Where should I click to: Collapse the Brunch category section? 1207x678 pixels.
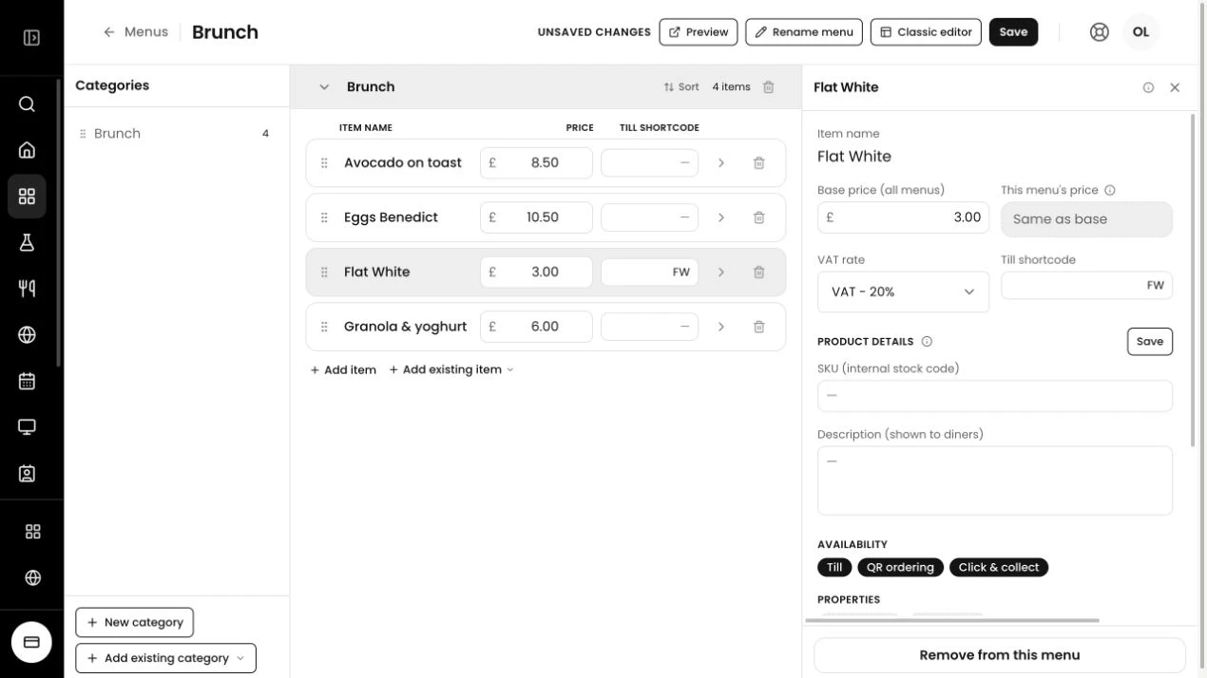click(324, 86)
